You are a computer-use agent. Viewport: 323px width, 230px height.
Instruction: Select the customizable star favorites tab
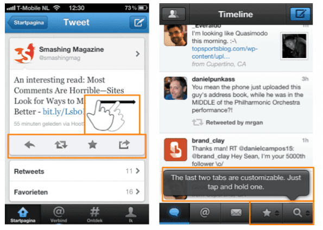point(267,213)
